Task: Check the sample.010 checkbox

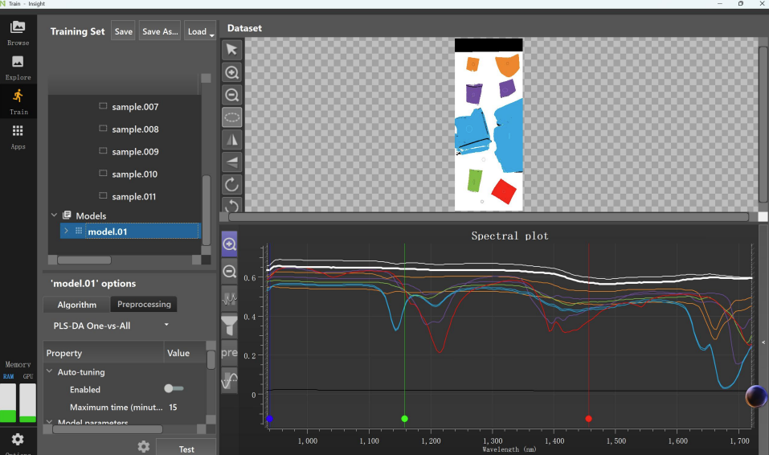Action: click(103, 174)
